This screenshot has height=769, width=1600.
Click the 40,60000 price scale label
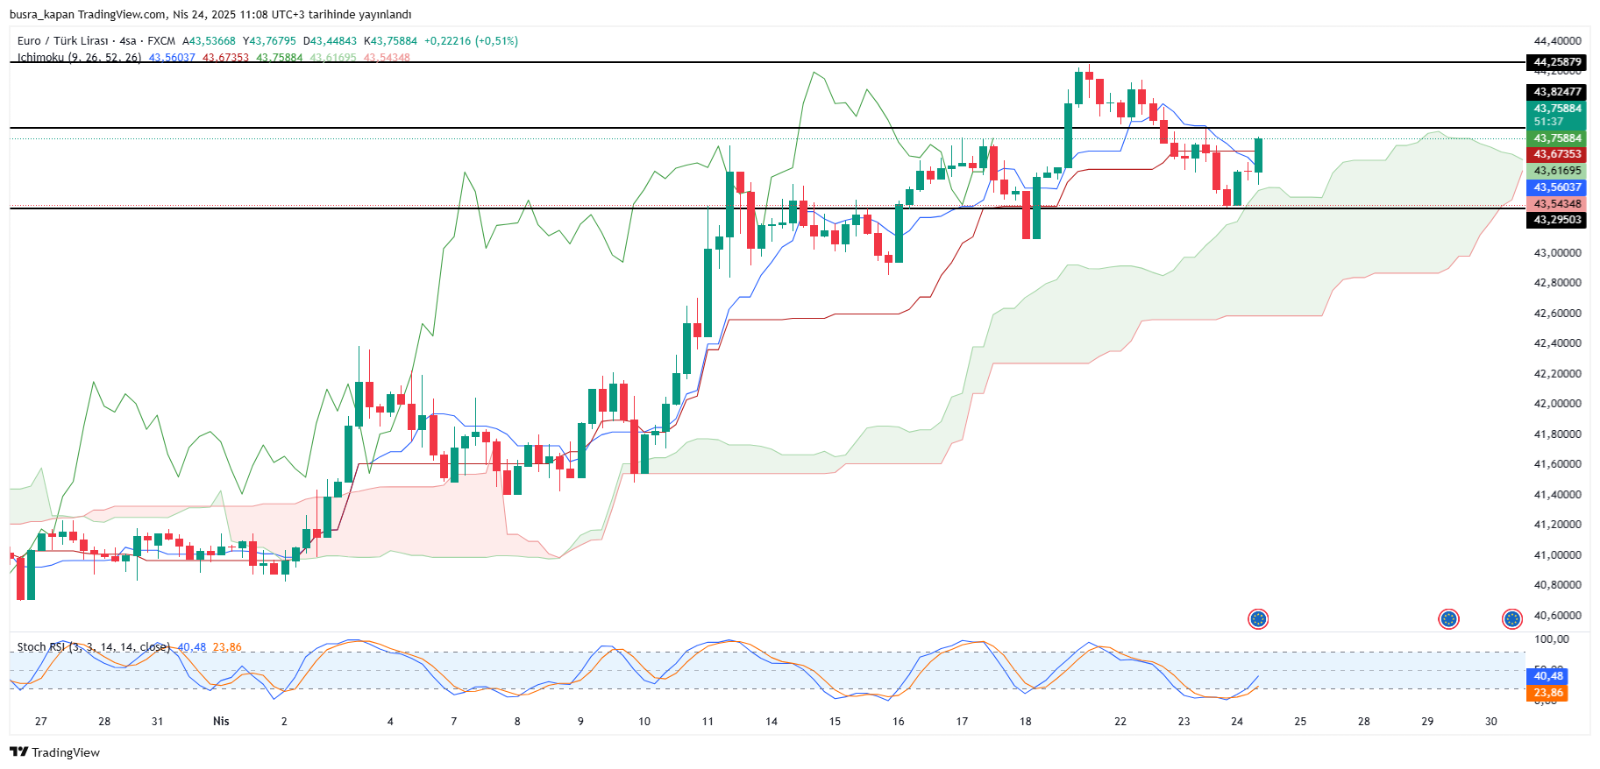1557,616
